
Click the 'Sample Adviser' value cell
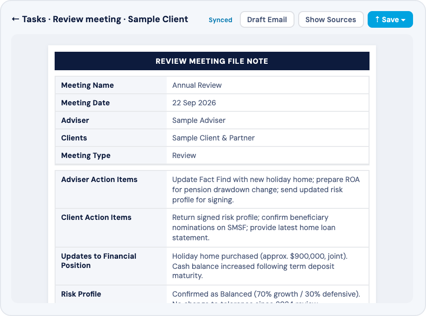click(268, 120)
